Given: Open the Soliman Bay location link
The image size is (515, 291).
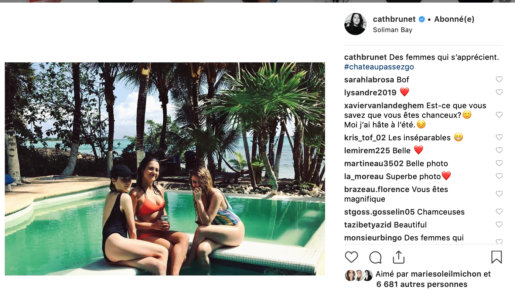Looking at the screenshot, I should pyautogui.click(x=392, y=30).
